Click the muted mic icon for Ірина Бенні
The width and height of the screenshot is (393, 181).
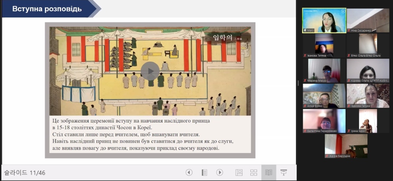point(349,131)
